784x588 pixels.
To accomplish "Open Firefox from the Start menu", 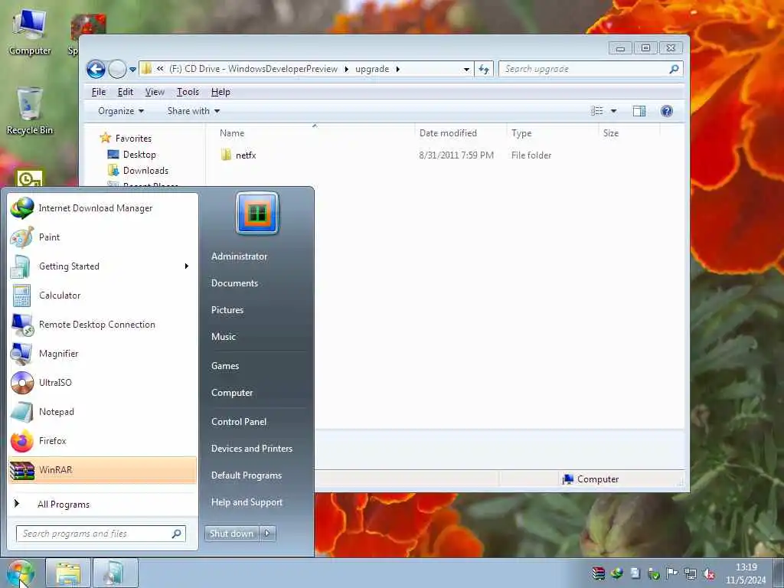I will (103, 440).
